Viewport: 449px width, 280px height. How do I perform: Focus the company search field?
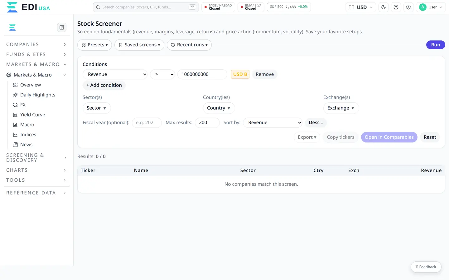(x=146, y=7)
